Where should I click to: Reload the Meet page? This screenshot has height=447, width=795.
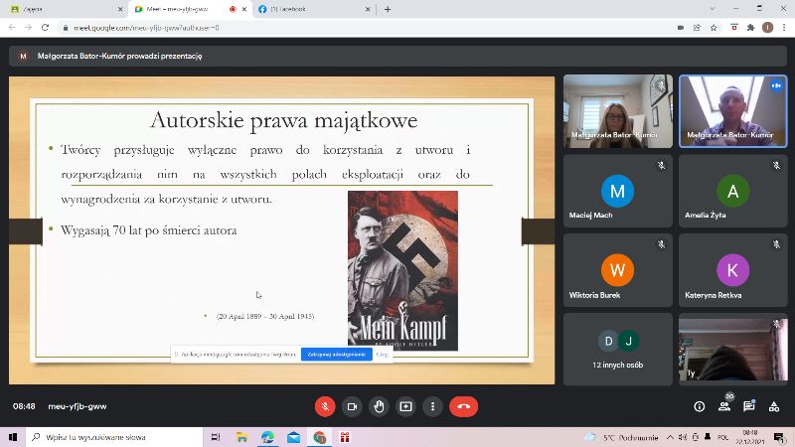point(45,28)
